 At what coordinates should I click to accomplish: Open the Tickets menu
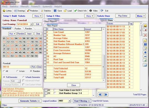[x=36, y=7]
